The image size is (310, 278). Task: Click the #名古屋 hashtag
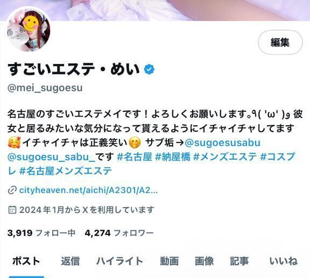[x=135, y=157]
